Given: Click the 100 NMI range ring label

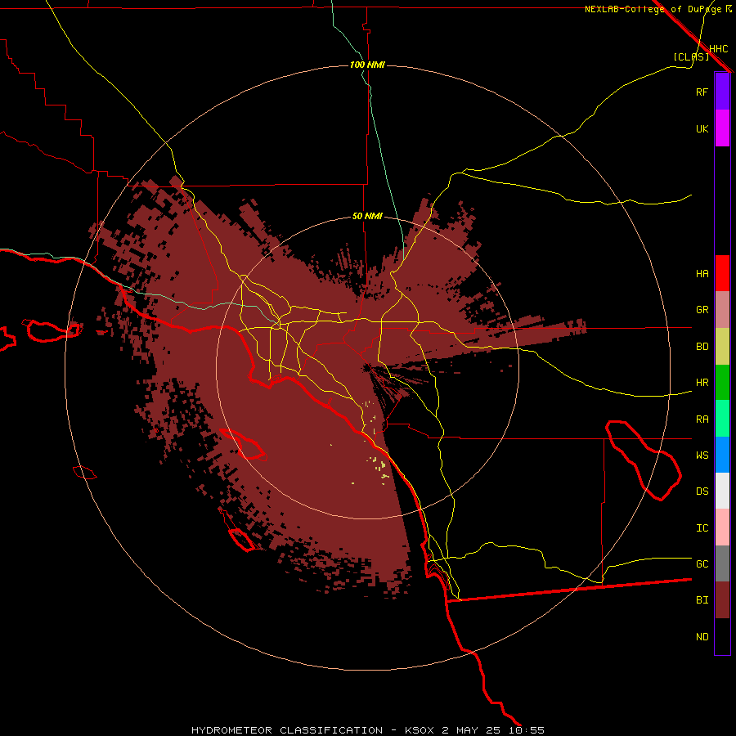Looking at the screenshot, I should tap(367, 65).
